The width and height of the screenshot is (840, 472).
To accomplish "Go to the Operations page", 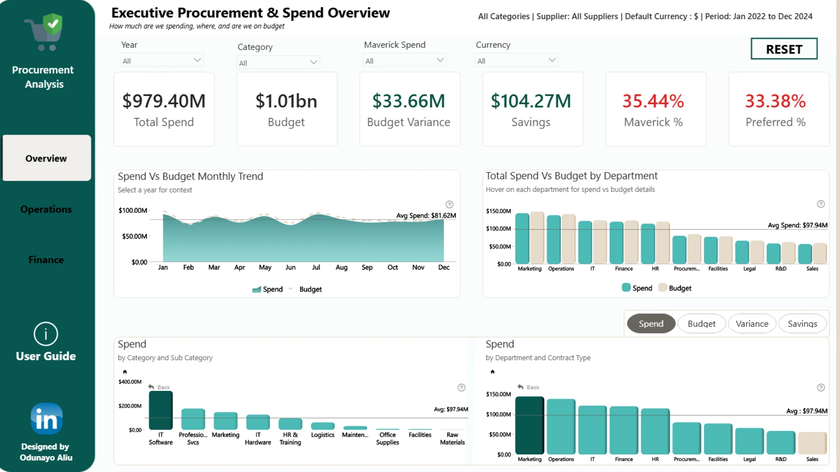I will (x=46, y=209).
